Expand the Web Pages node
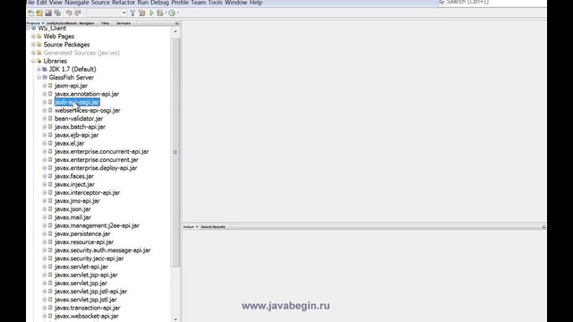 (33, 37)
